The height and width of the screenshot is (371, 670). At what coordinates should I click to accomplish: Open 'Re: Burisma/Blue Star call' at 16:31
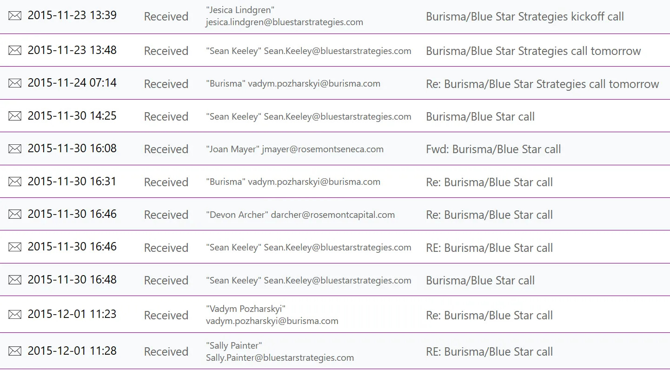click(x=489, y=182)
